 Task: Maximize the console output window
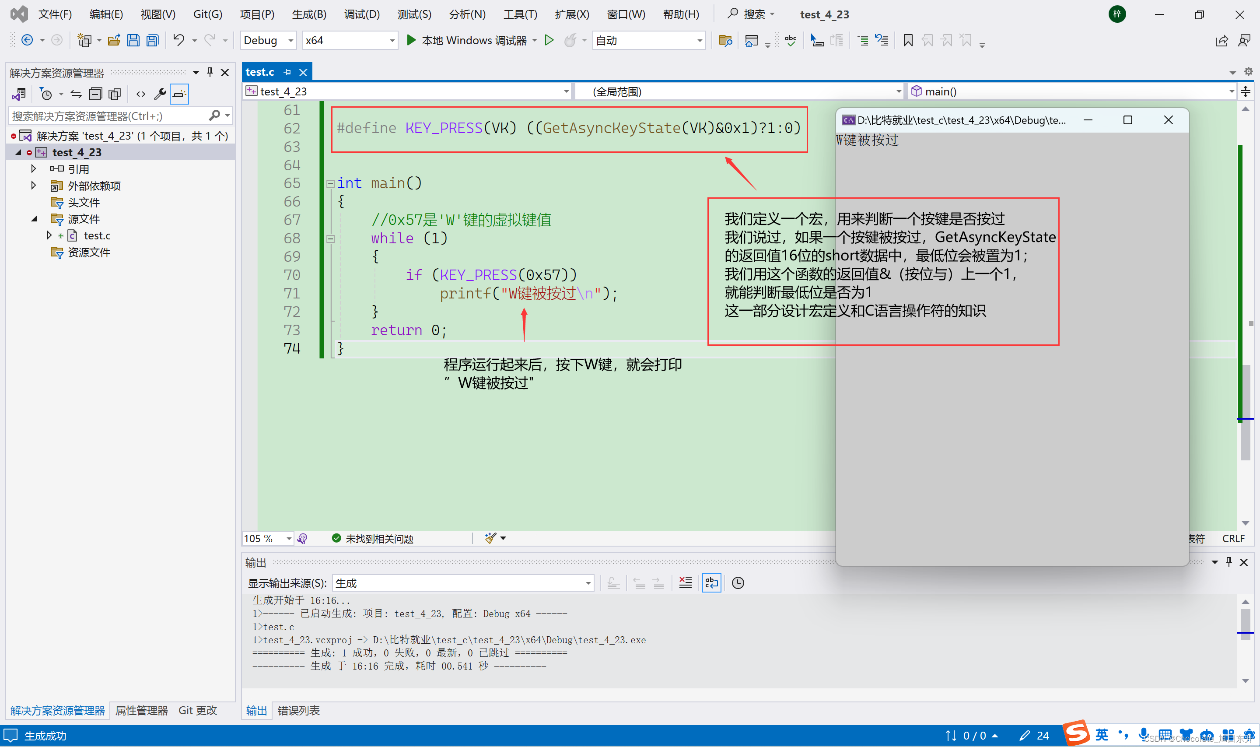(x=1128, y=120)
